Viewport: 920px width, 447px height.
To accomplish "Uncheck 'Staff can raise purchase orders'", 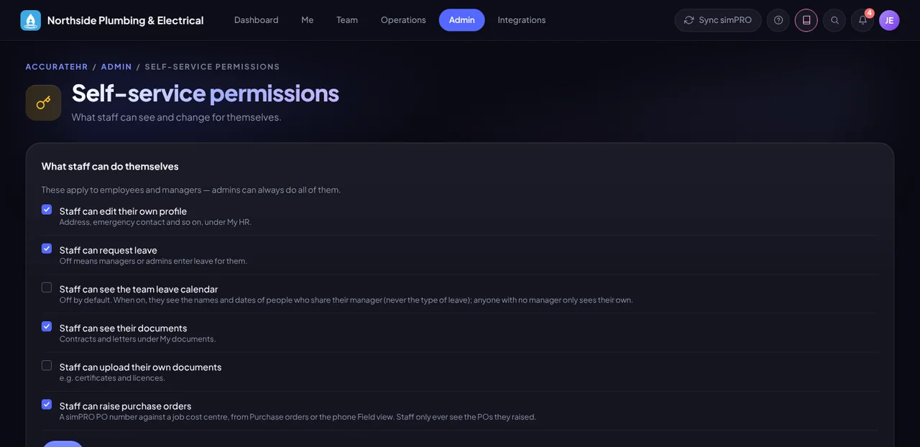I will [47, 404].
